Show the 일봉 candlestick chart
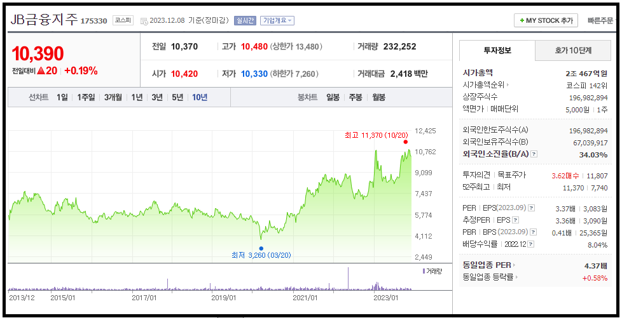622x318 pixels. pos(333,97)
